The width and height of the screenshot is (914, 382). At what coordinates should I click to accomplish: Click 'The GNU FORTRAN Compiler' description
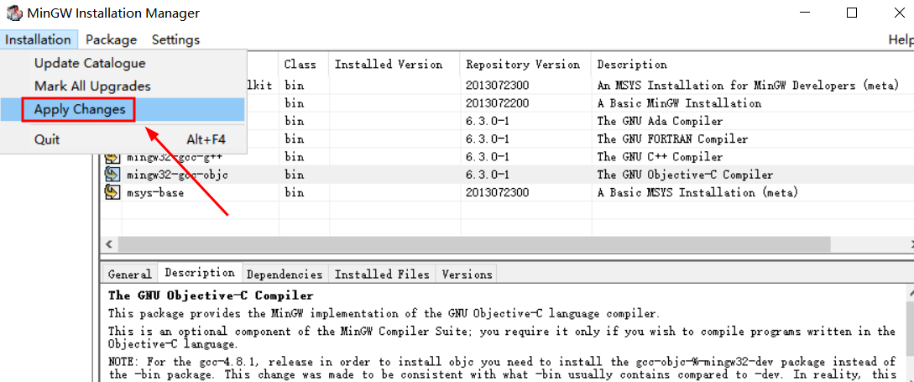(x=672, y=139)
